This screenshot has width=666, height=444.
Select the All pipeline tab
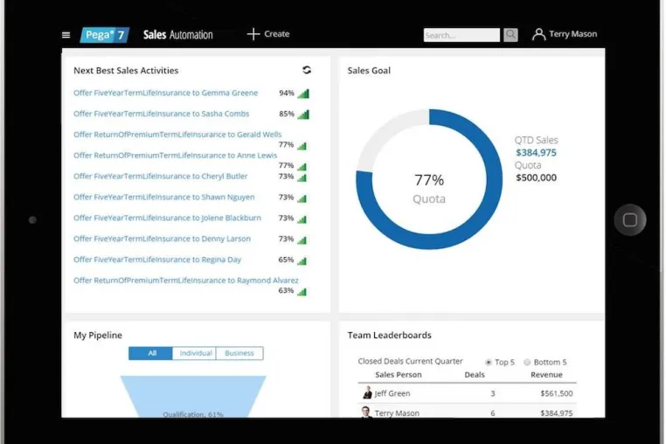(151, 353)
